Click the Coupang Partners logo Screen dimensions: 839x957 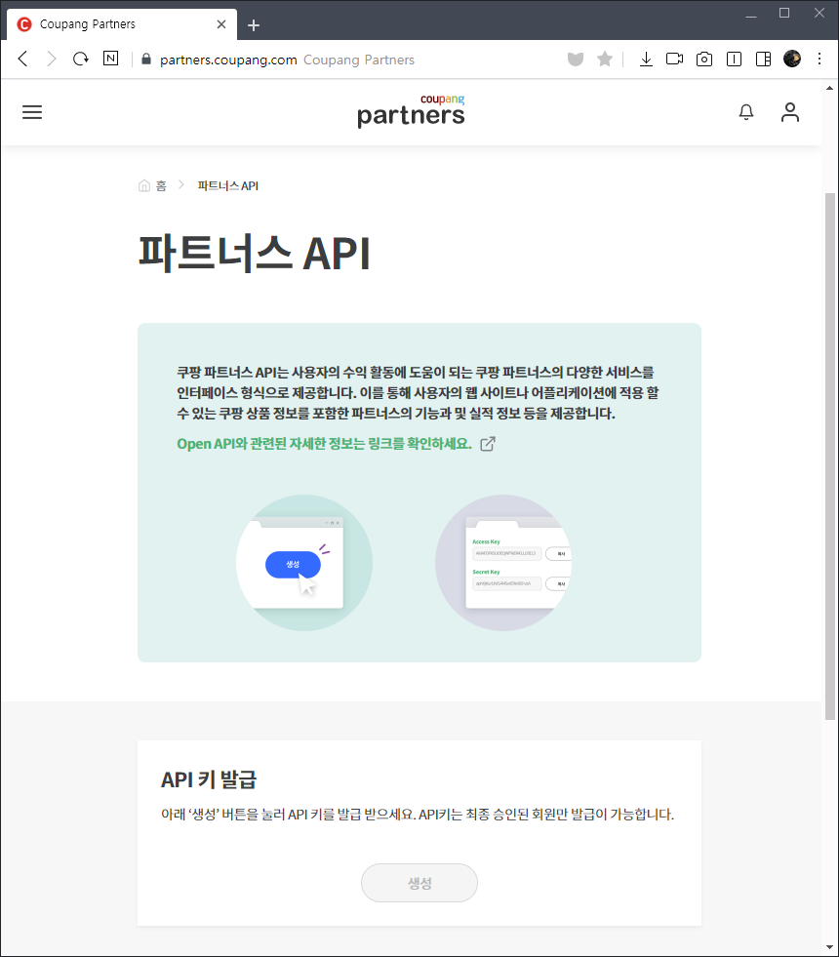411,110
